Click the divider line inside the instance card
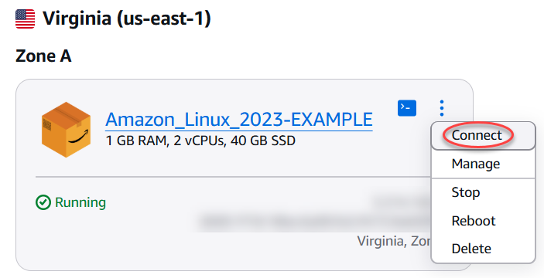544x278 pixels. coord(233,178)
